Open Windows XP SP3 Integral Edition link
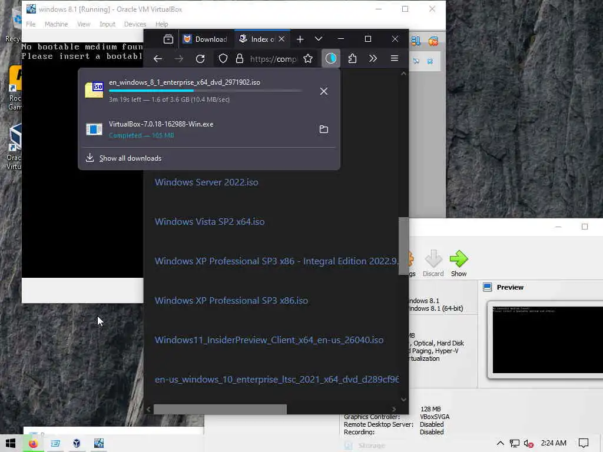The image size is (603, 452). pyautogui.click(x=276, y=261)
